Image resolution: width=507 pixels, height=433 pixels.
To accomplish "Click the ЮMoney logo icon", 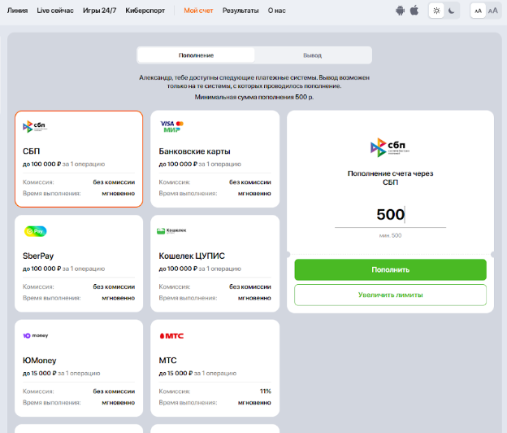I will click(x=36, y=335).
